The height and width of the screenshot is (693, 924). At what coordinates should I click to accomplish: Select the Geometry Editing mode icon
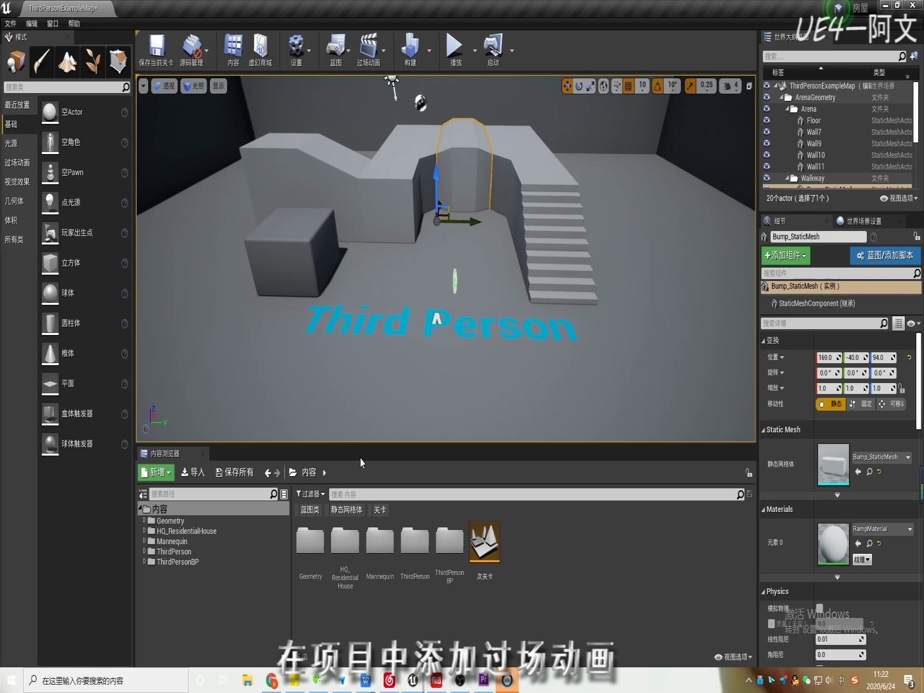click(x=118, y=62)
